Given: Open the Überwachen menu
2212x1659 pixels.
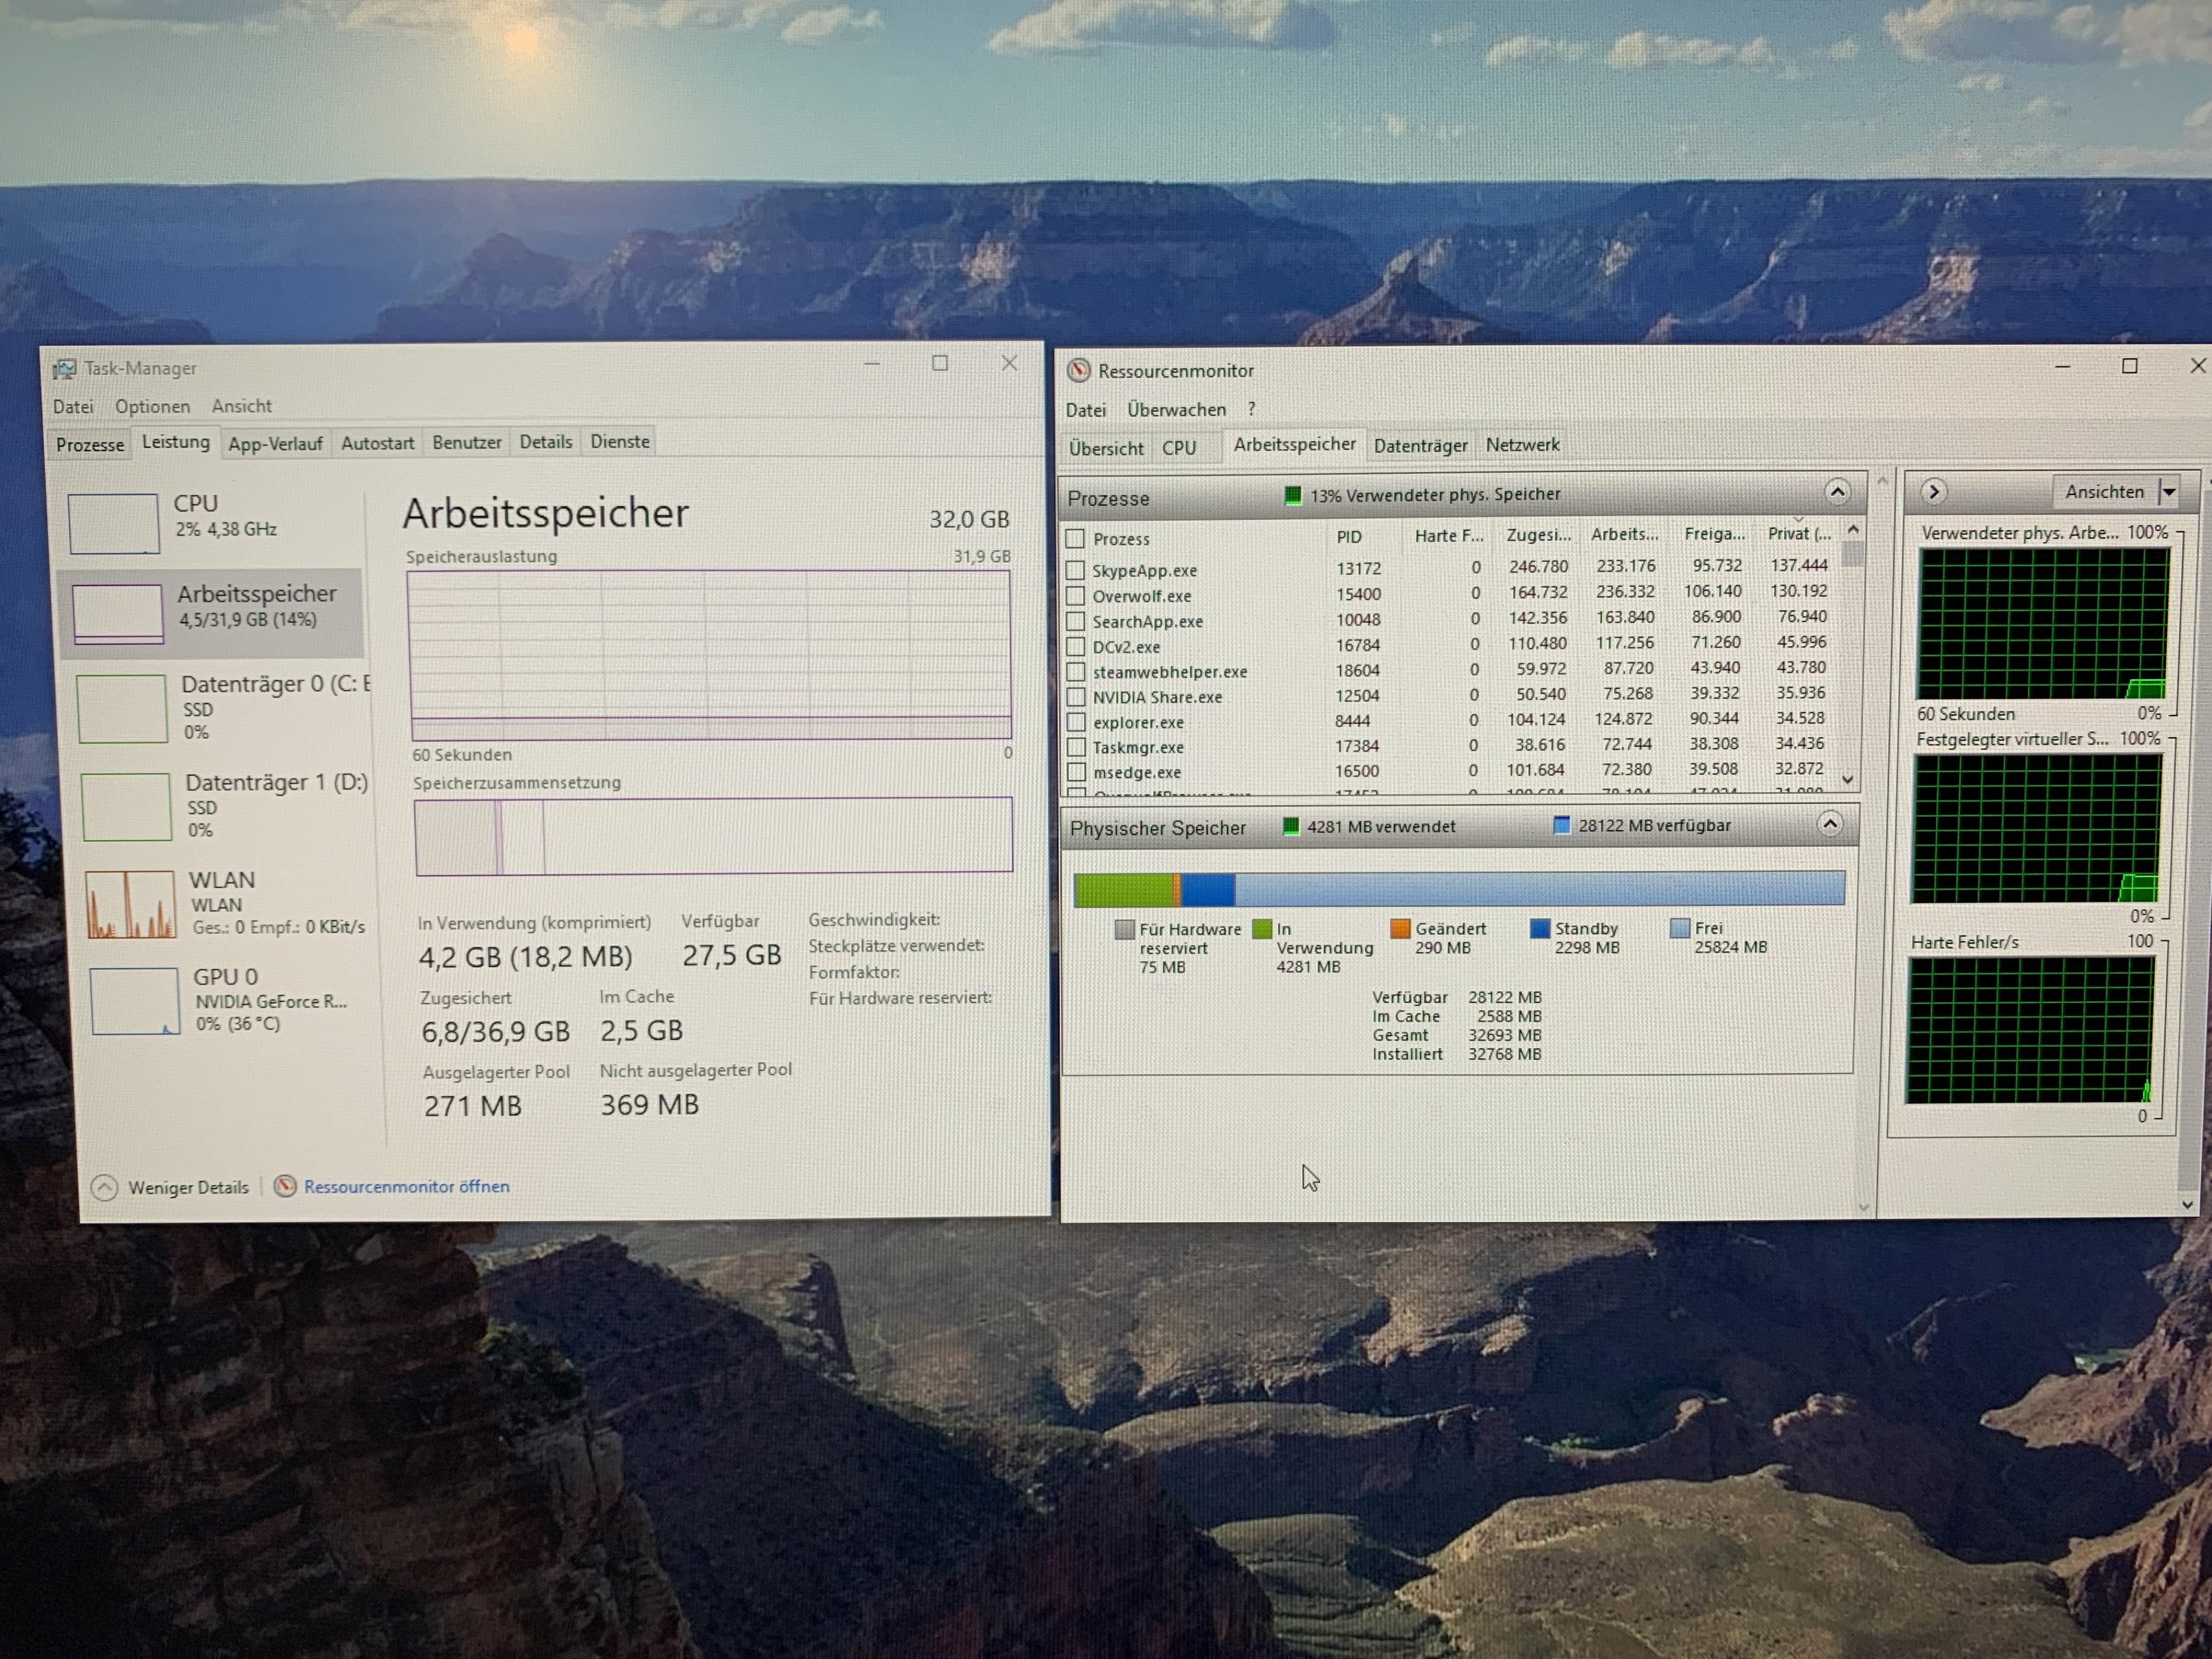Looking at the screenshot, I should pyautogui.click(x=1176, y=410).
